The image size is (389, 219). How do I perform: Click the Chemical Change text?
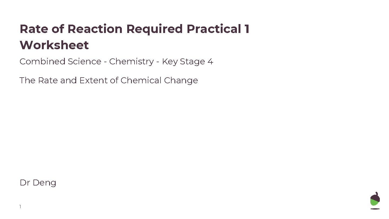[159, 80]
